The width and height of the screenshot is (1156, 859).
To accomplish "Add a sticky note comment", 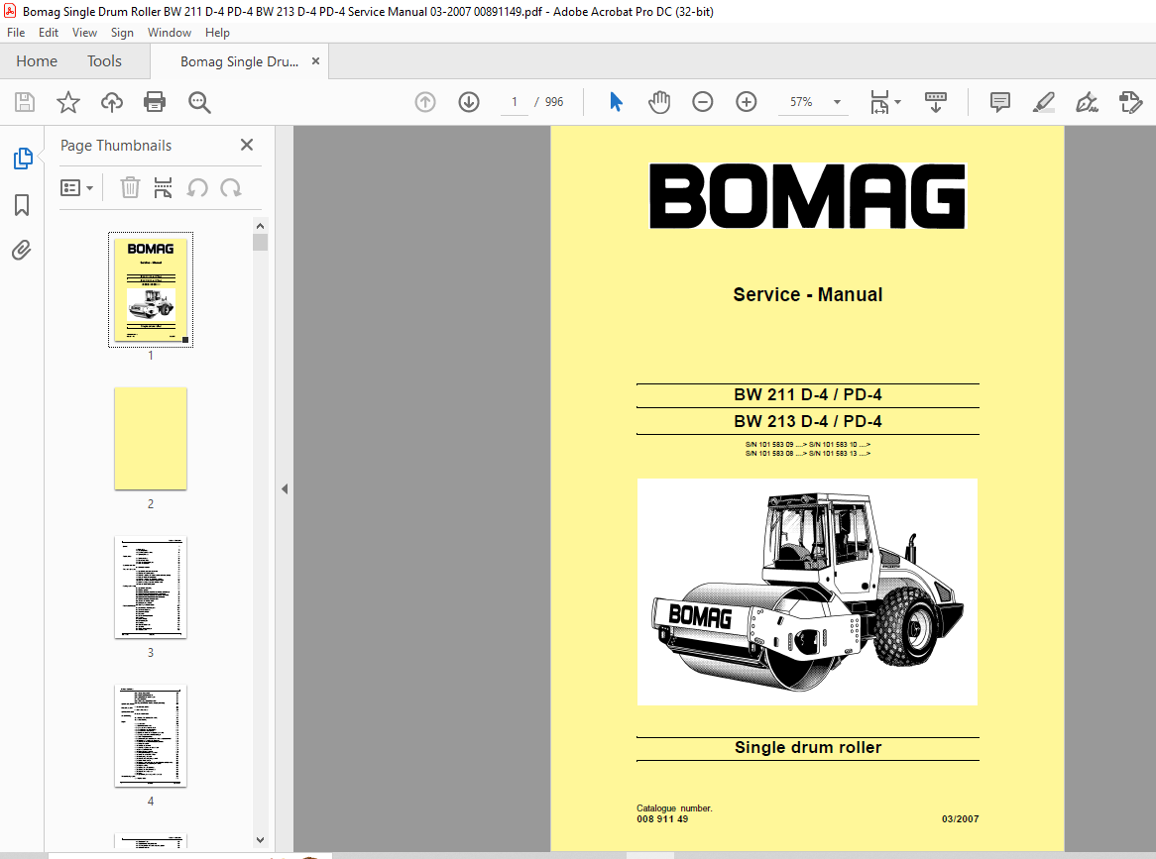I will click(x=999, y=102).
